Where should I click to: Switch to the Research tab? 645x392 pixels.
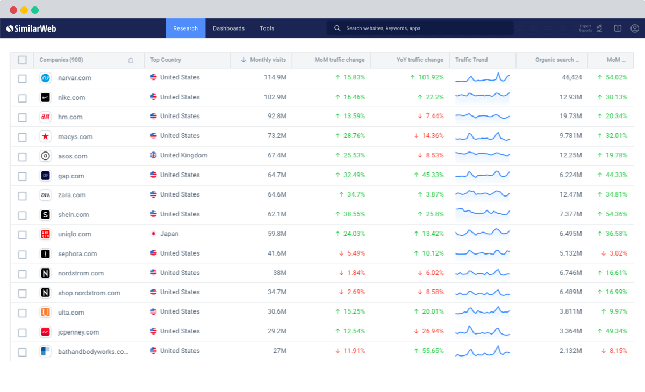coord(185,28)
